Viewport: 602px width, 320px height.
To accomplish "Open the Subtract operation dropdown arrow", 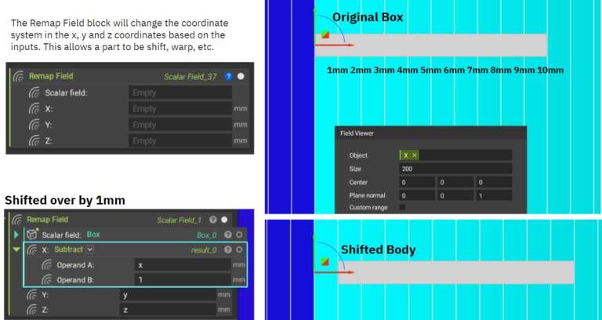I will [89, 249].
